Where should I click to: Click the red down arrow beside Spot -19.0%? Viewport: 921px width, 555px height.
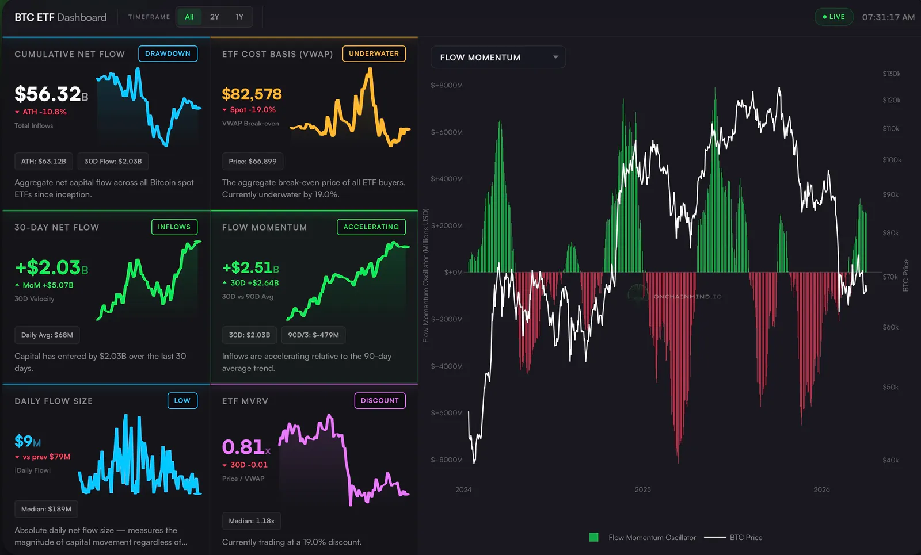224,110
